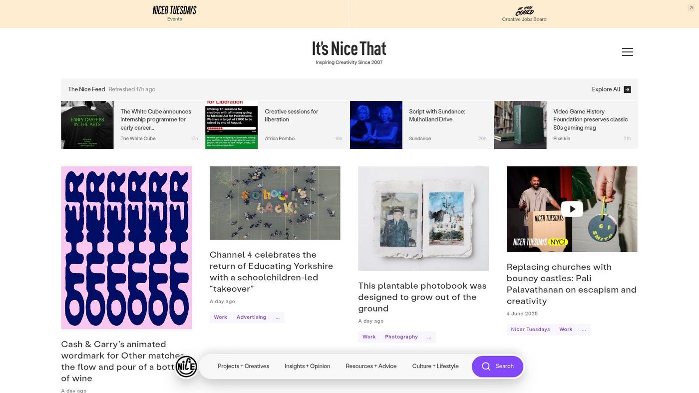Click the magnifier icon in Search button
This screenshot has height=393, width=699.
point(486,367)
